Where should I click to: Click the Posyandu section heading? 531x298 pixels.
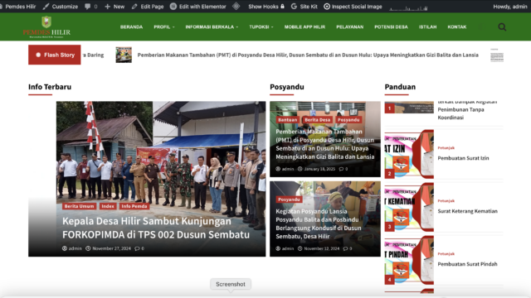click(x=287, y=87)
